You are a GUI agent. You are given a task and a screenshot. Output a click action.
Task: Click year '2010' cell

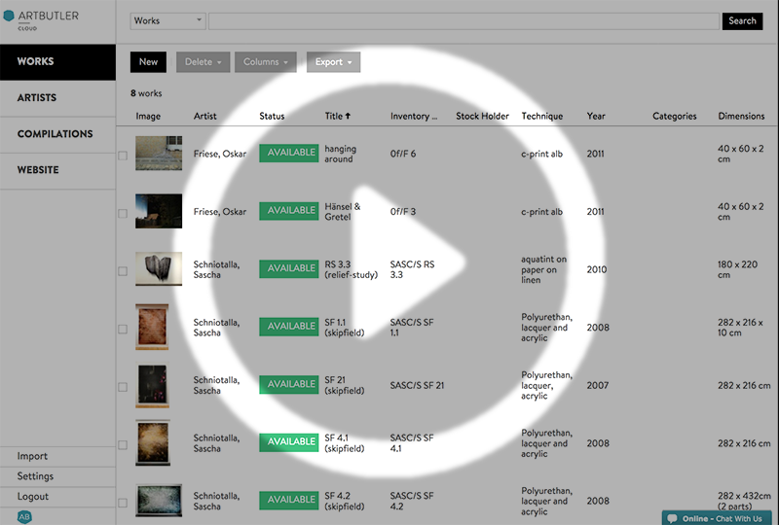[x=596, y=269]
